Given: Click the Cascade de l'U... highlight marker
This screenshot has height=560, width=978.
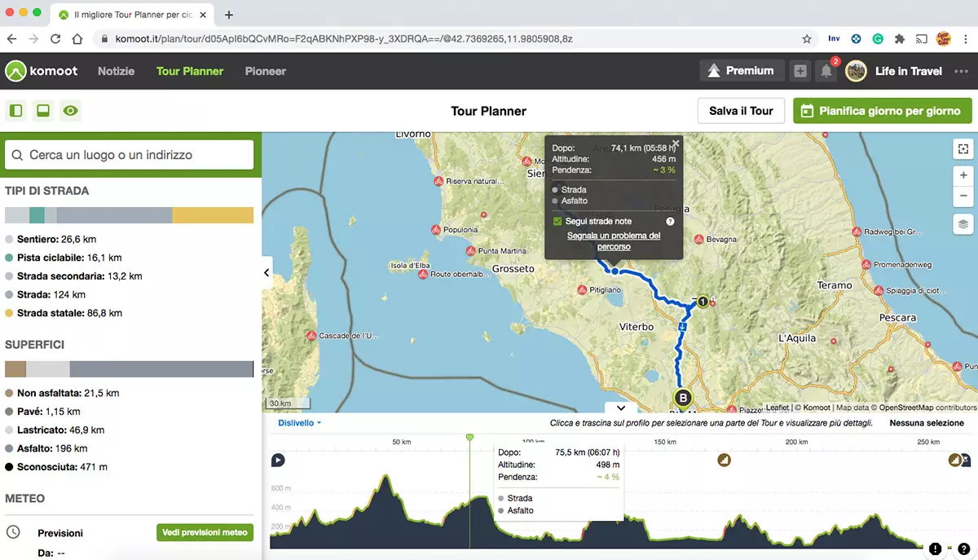Looking at the screenshot, I should coord(311,335).
